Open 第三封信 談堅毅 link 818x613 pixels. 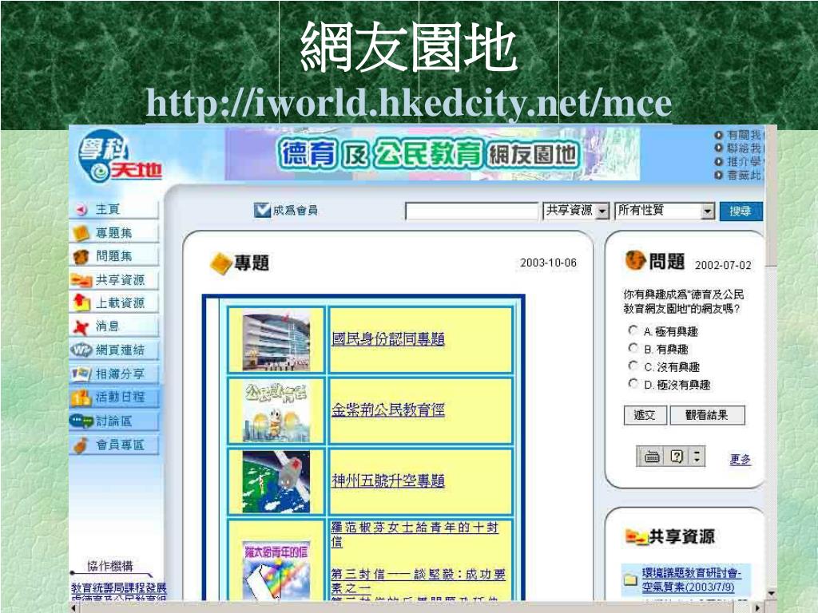click(419, 581)
